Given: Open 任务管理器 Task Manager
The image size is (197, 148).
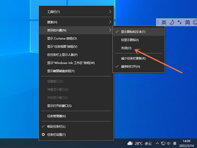Looking at the screenshot, I should [56, 116].
